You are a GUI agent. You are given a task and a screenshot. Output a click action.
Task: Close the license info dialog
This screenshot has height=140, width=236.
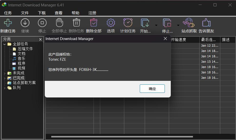pos(165,39)
